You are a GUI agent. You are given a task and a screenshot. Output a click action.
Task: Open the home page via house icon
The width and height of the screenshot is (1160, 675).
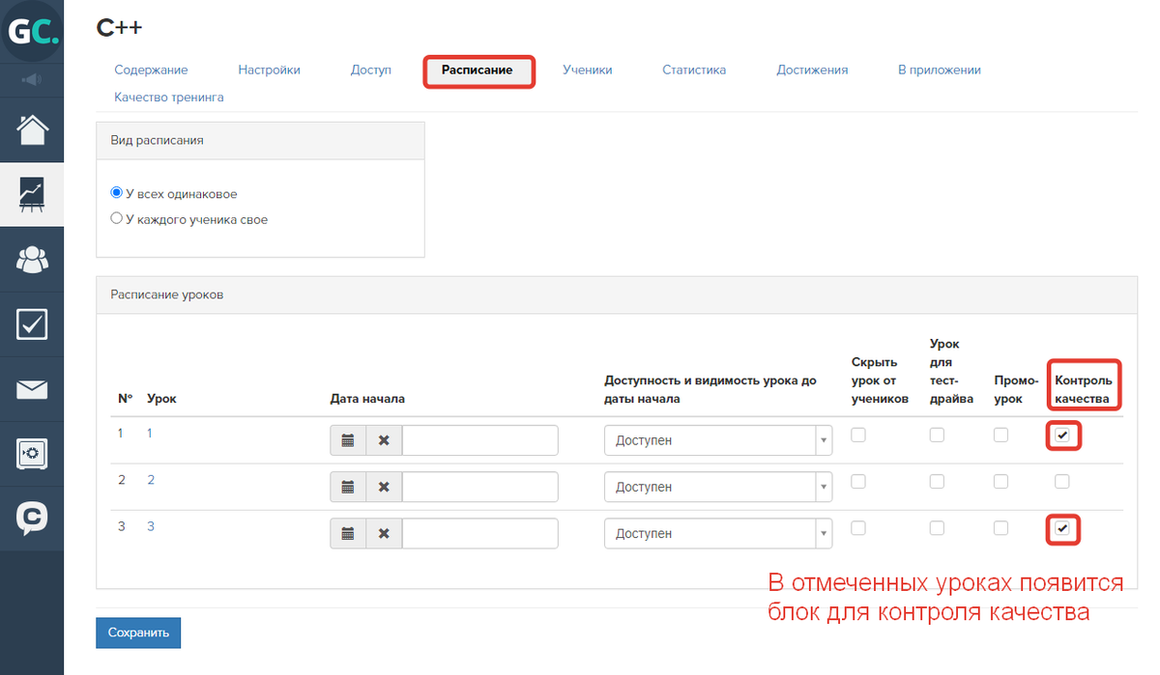(32, 128)
